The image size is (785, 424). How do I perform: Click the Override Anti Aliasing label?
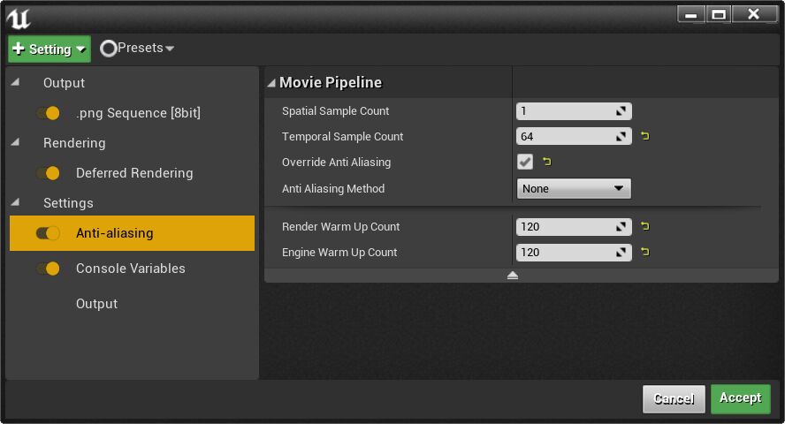click(x=337, y=162)
